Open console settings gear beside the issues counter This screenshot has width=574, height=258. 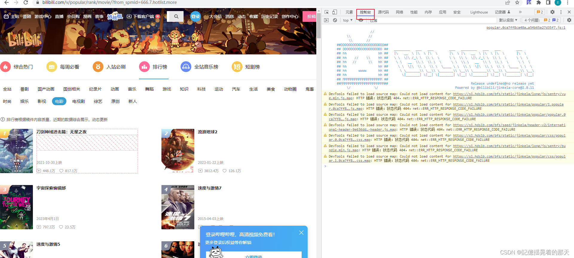(569, 20)
